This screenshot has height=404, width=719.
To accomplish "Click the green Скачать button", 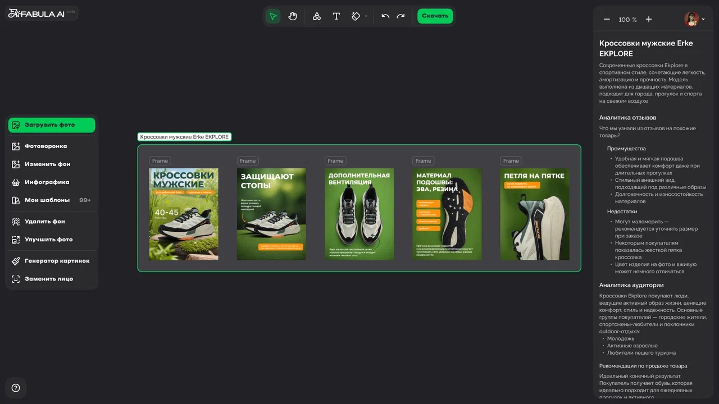I will pos(435,16).
